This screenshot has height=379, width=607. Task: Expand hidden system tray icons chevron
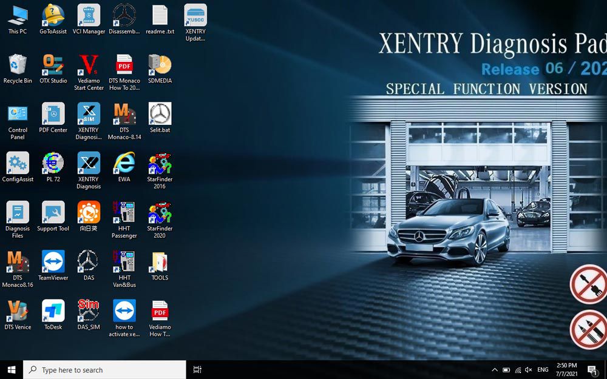coord(494,370)
